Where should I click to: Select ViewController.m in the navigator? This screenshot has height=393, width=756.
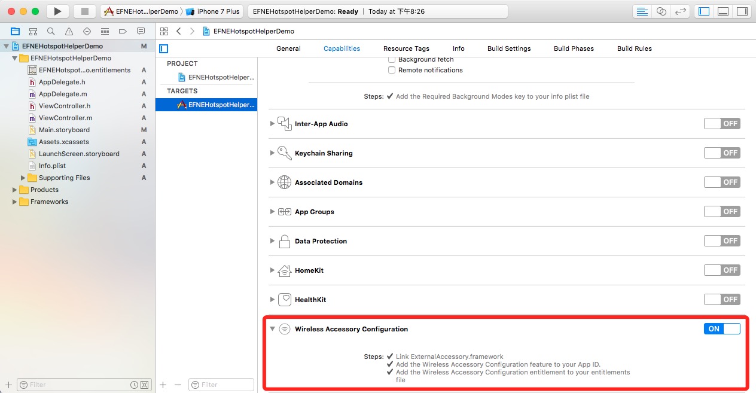(65, 118)
